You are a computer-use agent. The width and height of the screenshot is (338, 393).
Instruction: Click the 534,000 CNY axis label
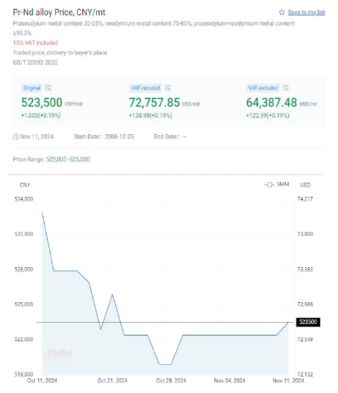24,199
